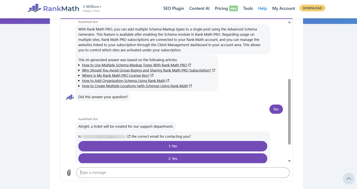Navigate to My Account
Viewport: 357px width, 189px height.
tap(284, 8)
